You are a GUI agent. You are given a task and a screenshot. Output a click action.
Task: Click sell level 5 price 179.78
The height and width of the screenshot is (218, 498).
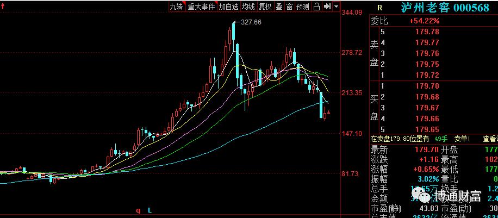pos(427,32)
